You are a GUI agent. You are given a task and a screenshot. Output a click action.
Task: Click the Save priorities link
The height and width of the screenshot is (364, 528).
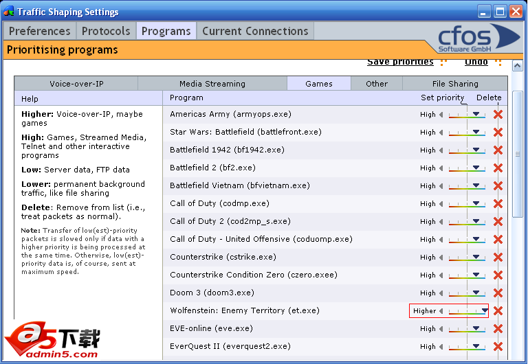(x=400, y=62)
